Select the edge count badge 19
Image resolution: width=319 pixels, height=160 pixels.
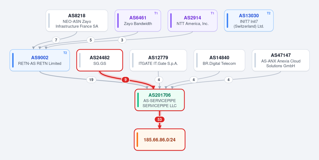pyautogui.click(x=91, y=80)
